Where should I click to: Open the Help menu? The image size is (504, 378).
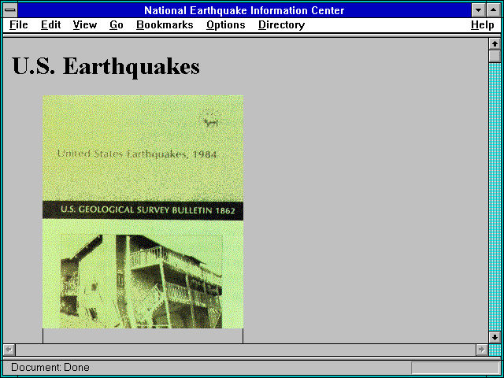483,25
